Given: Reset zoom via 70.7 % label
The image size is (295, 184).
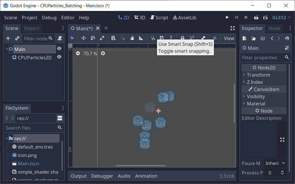Looking at the screenshot, I should click(x=90, y=54).
